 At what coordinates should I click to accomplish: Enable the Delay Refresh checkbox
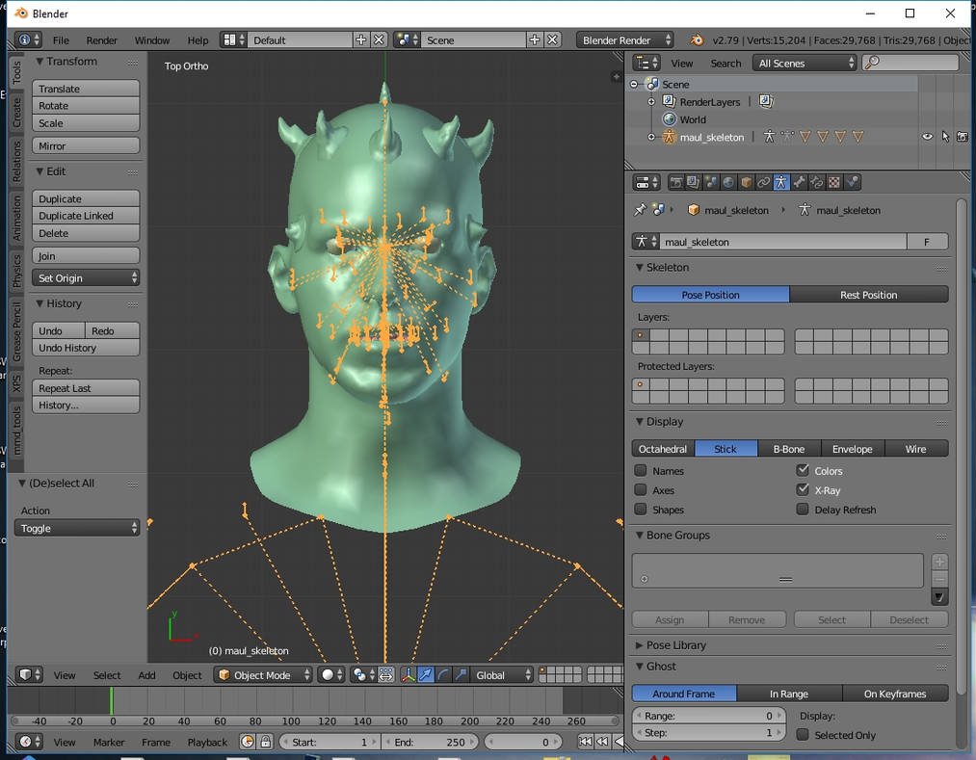803,509
